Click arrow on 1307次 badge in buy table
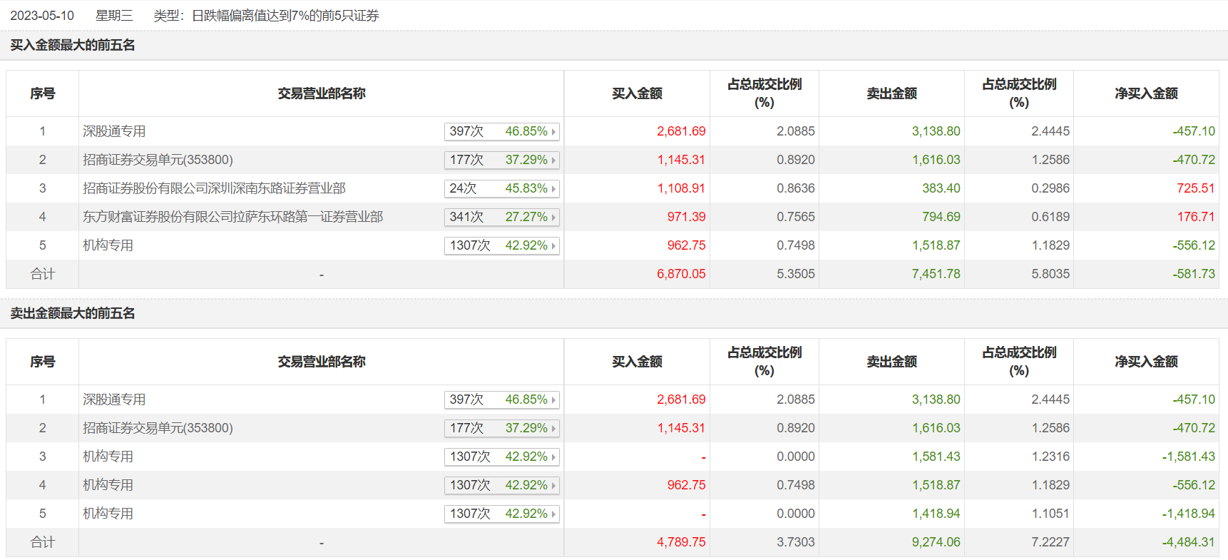The height and width of the screenshot is (560, 1228). [553, 246]
